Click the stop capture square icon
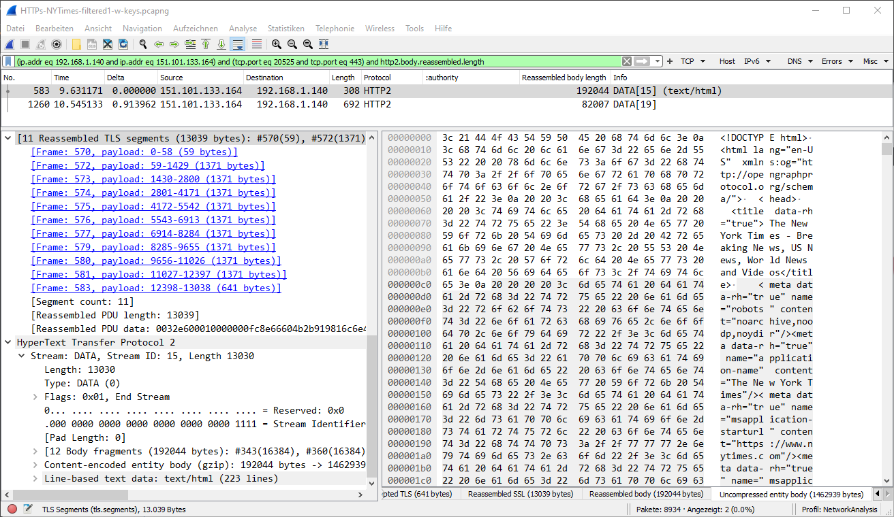 click(x=25, y=44)
